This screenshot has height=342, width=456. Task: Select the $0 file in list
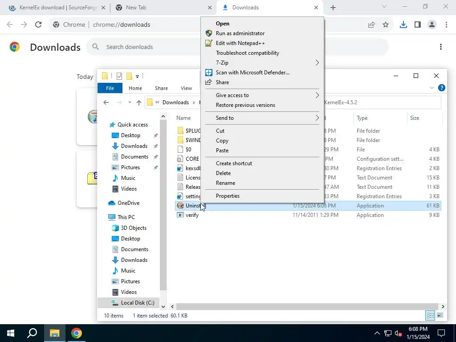188,150
